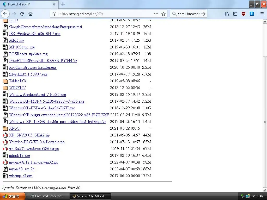The image size is (267, 200).
Task: Bookmark this page with the star
Action: tap(163, 14)
